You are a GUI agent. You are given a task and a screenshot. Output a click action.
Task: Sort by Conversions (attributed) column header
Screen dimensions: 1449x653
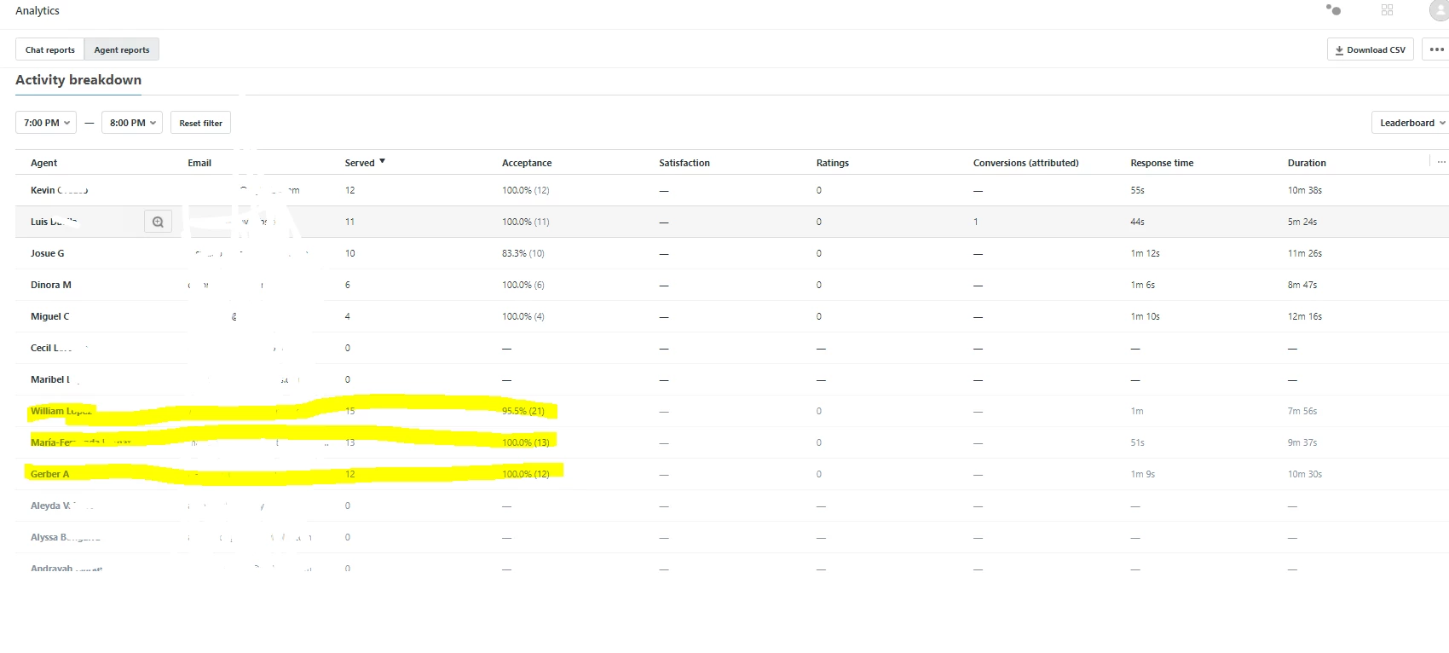tap(1026, 163)
